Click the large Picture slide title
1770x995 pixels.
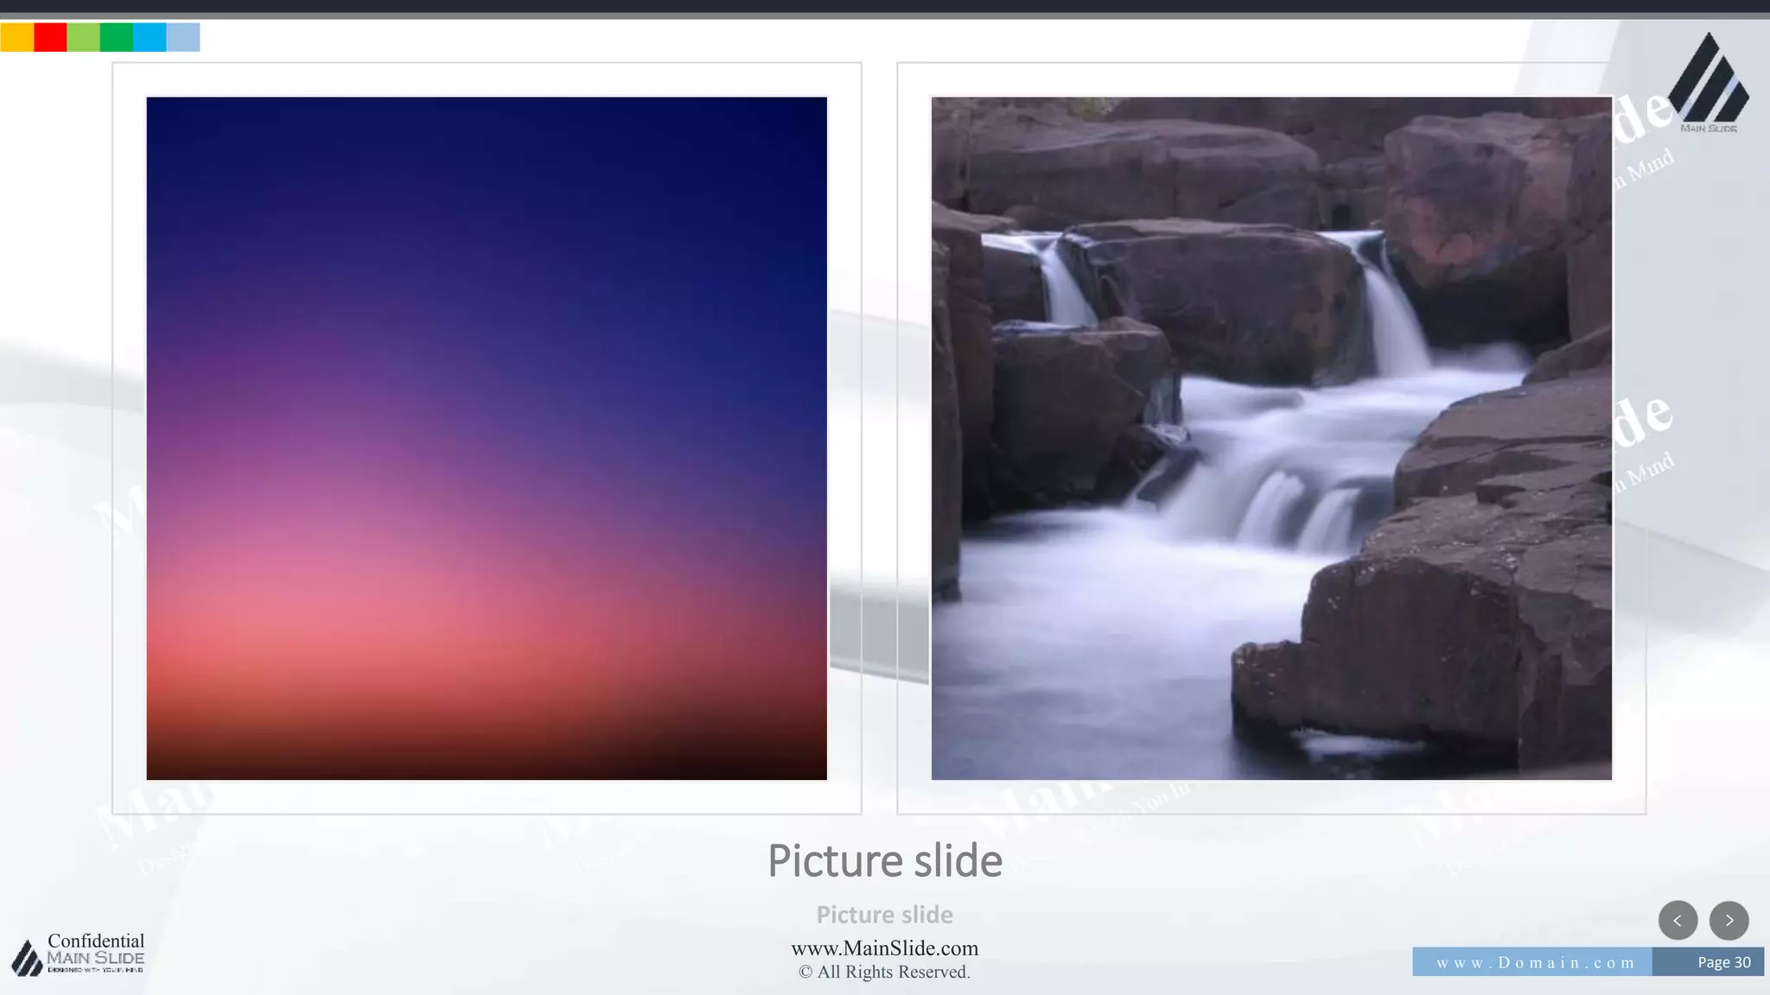(x=884, y=861)
